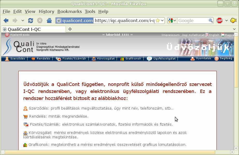Open the Bookmarks menu
Screen dimensions: 239x155
tap(69, 11)
